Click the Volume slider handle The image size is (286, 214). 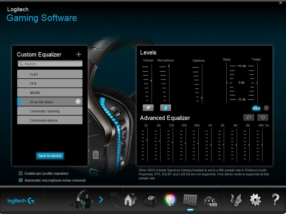pyautogui.click(x=151, y=81)
